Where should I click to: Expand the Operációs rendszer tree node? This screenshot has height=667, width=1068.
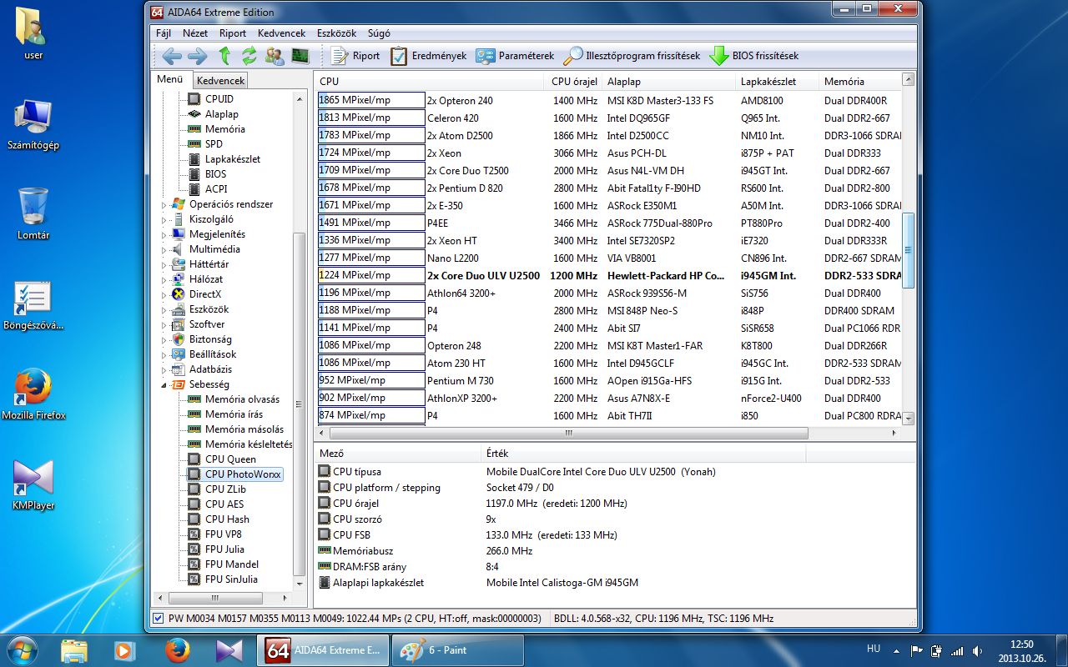[164, 204]
